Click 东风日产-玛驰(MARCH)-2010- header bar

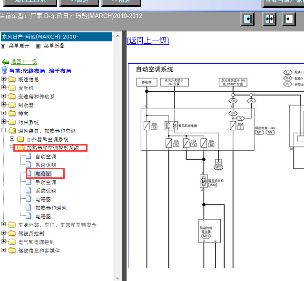click(x=57, y=37)
